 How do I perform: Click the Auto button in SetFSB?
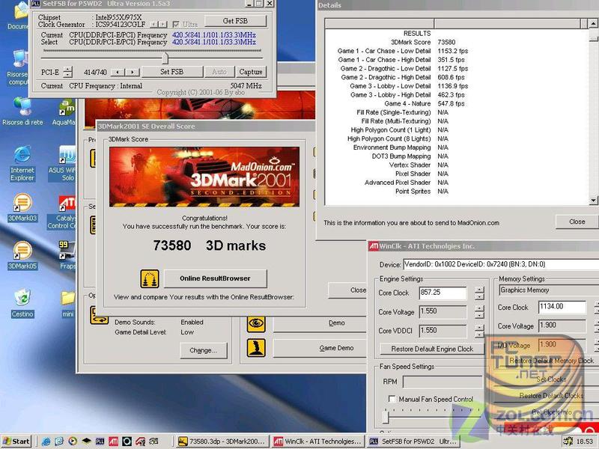(219, 72)
